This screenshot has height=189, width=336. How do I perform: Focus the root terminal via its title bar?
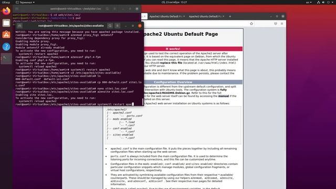point(71,26)
